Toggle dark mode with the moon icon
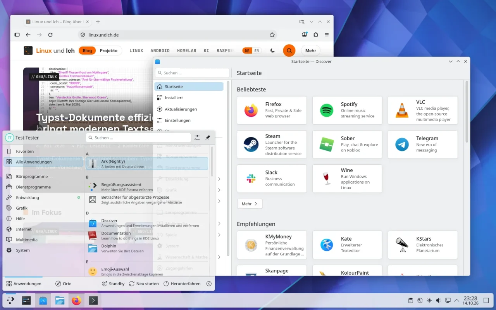 (x=272, y=50)
